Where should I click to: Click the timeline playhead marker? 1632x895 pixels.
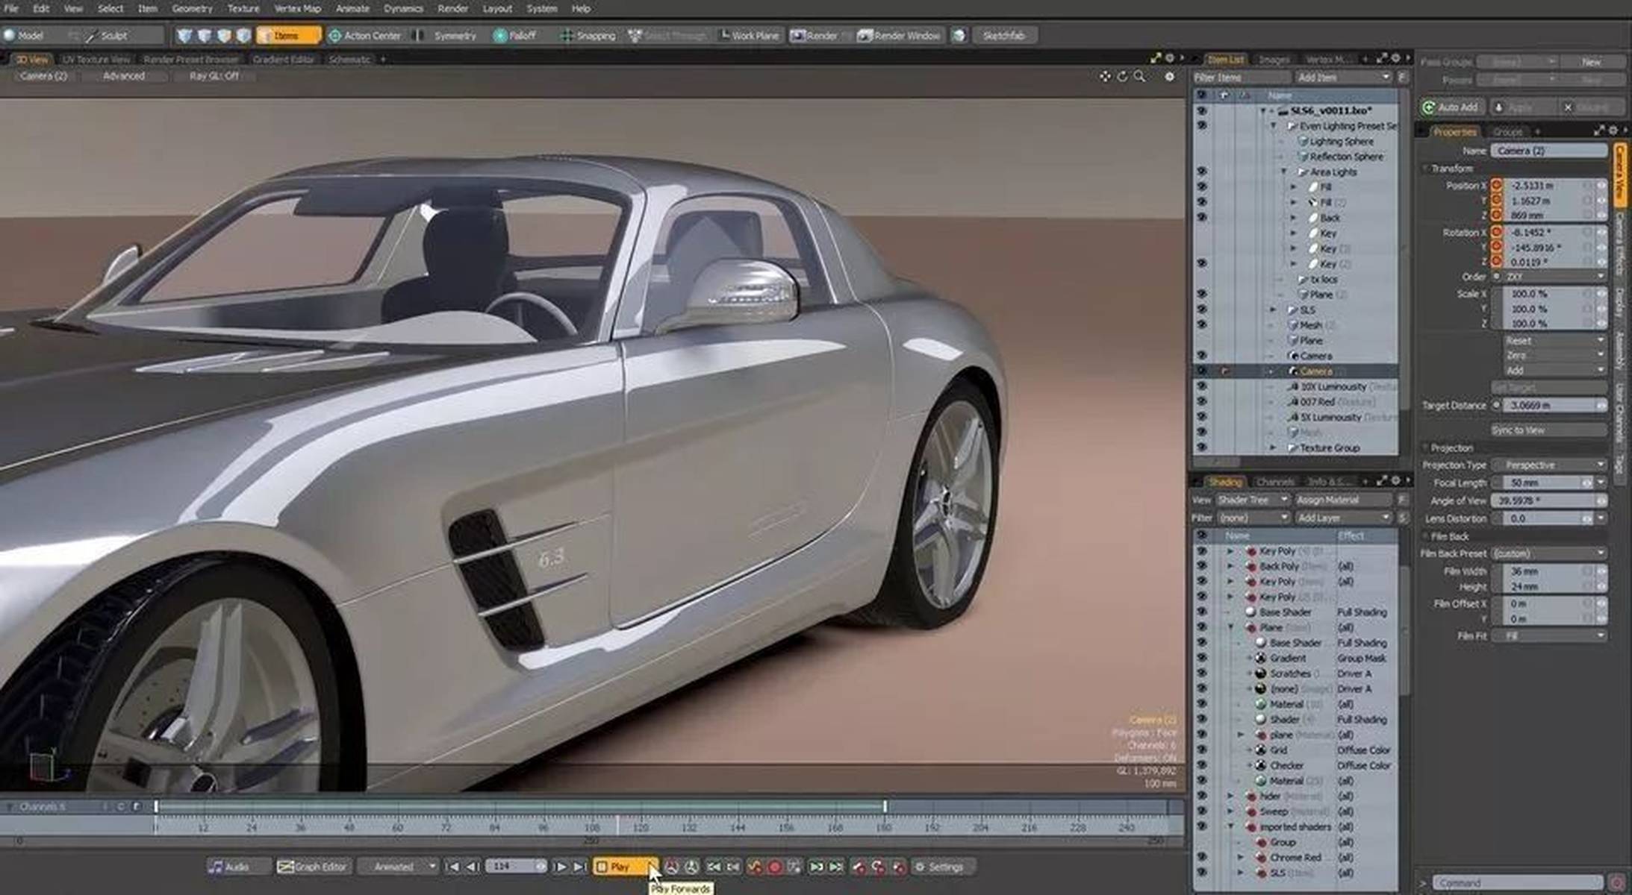617,826
